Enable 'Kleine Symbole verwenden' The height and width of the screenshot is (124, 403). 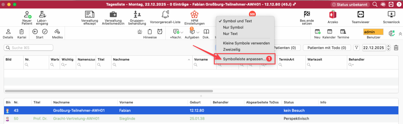click(246, 43)
